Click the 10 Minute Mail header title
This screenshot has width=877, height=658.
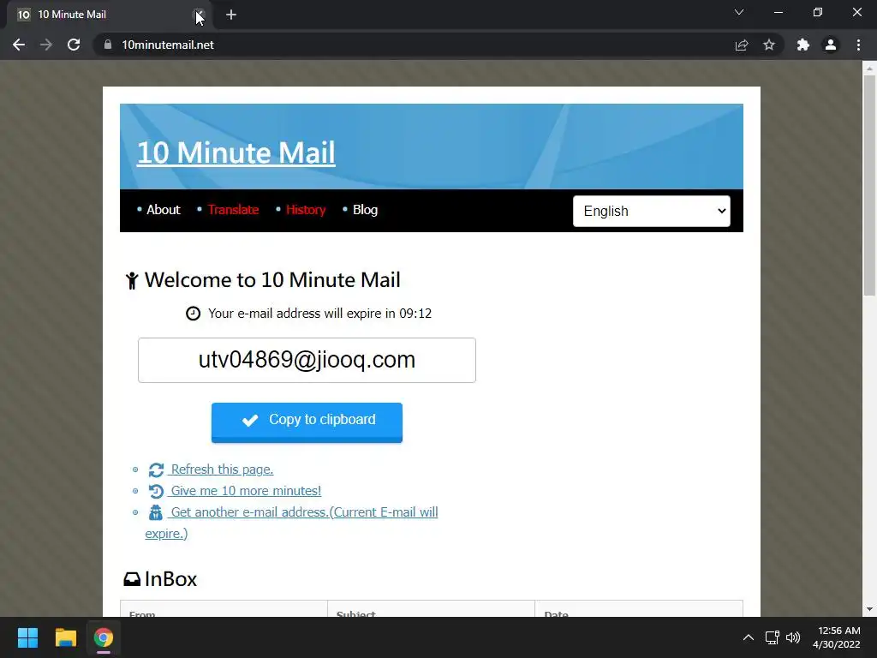point(236,153)
